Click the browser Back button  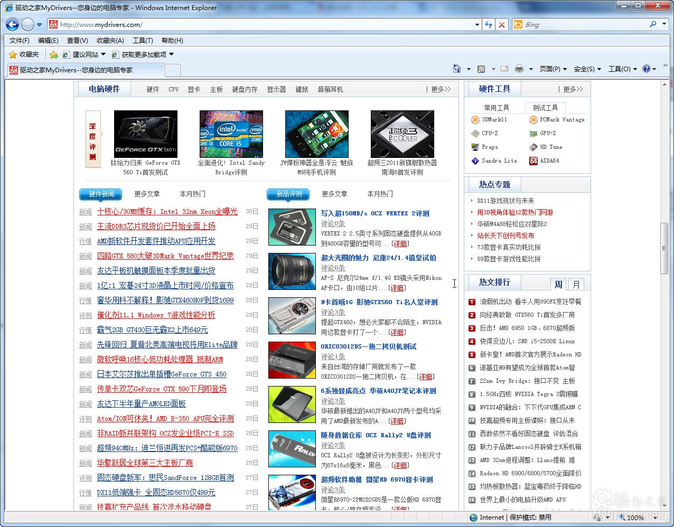[x=13, y=24]
